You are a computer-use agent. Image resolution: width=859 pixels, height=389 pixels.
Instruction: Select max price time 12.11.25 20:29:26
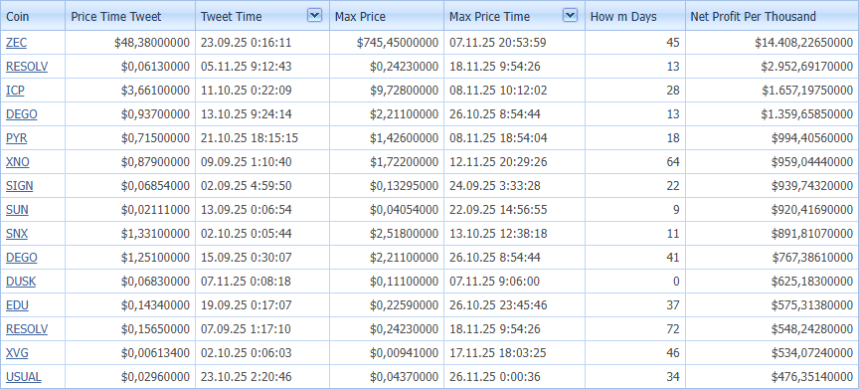(x=514, y=161)
